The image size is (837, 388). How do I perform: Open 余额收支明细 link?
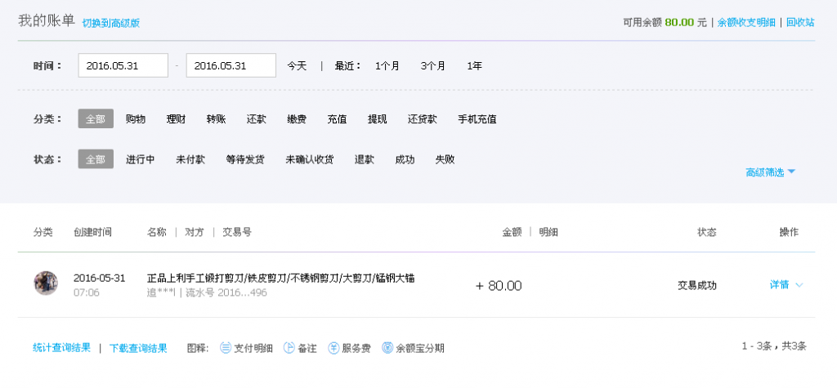pyautogui.click(x=746, y=23)
